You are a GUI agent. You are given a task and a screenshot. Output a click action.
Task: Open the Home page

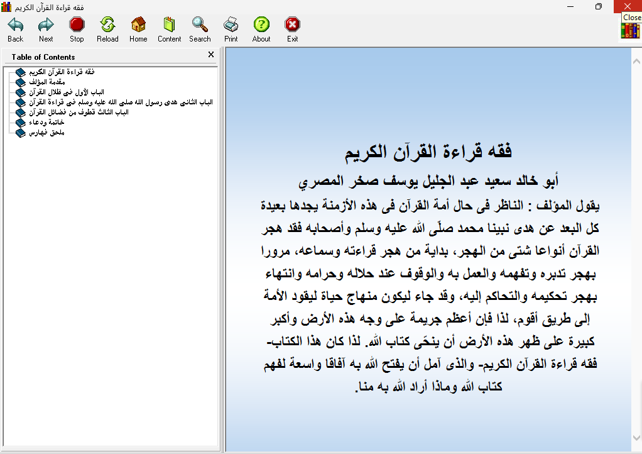[x=138, y=30]
